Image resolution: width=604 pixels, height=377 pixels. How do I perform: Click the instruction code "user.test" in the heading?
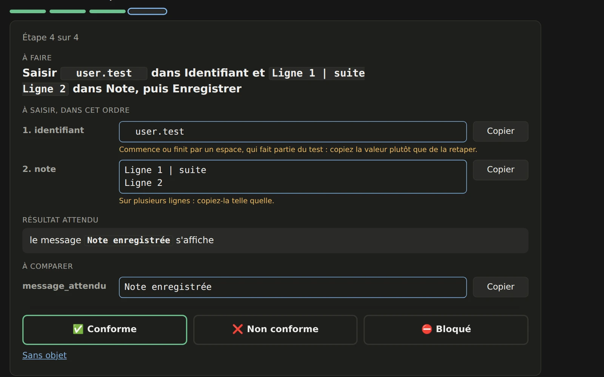104,73
